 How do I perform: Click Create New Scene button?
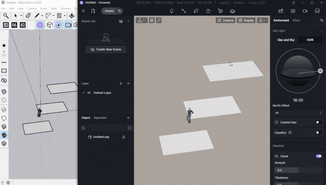pyautogui.click(x=106, y=50)
